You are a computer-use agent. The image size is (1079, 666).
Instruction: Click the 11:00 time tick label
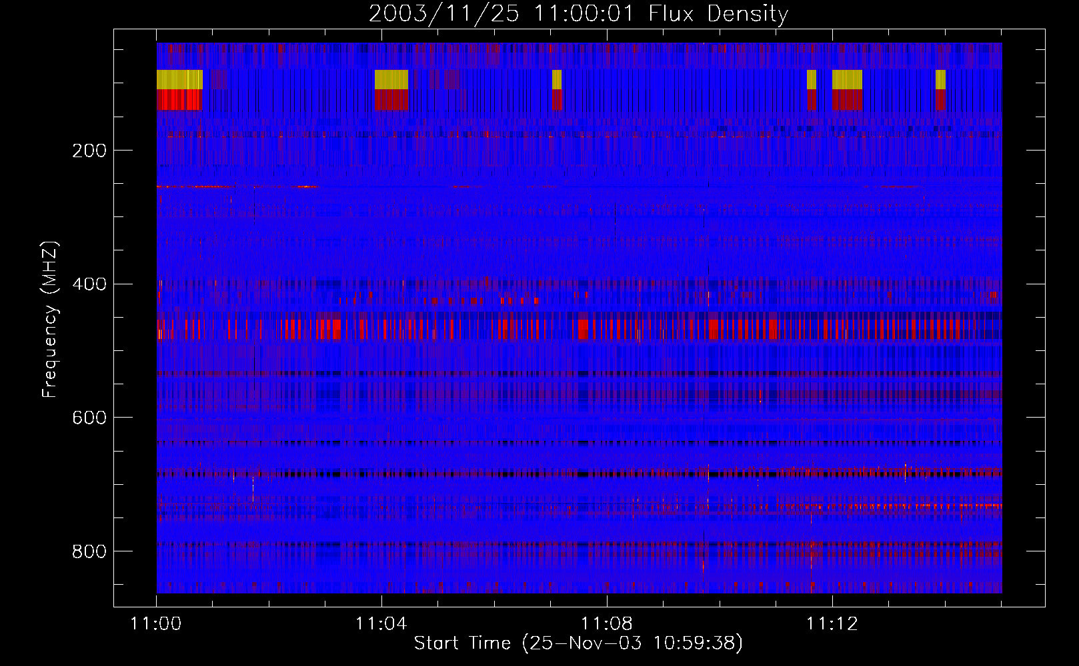click(156, 624)
